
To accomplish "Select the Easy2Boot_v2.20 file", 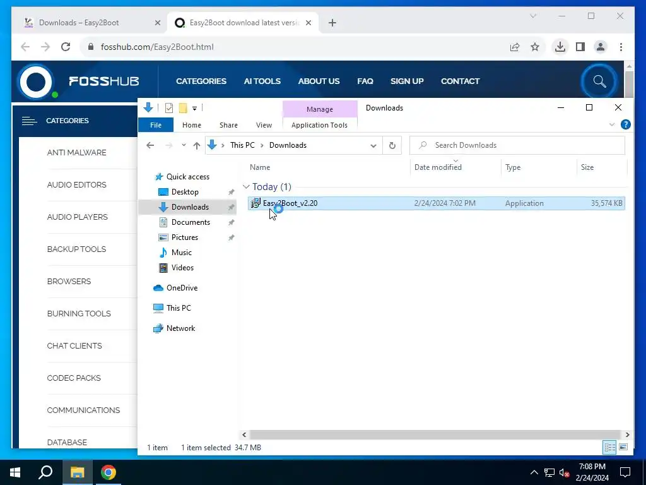I will [437, 203].
